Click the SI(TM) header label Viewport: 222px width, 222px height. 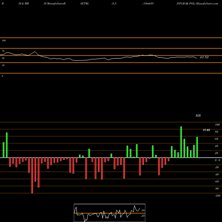pos(84,4)
